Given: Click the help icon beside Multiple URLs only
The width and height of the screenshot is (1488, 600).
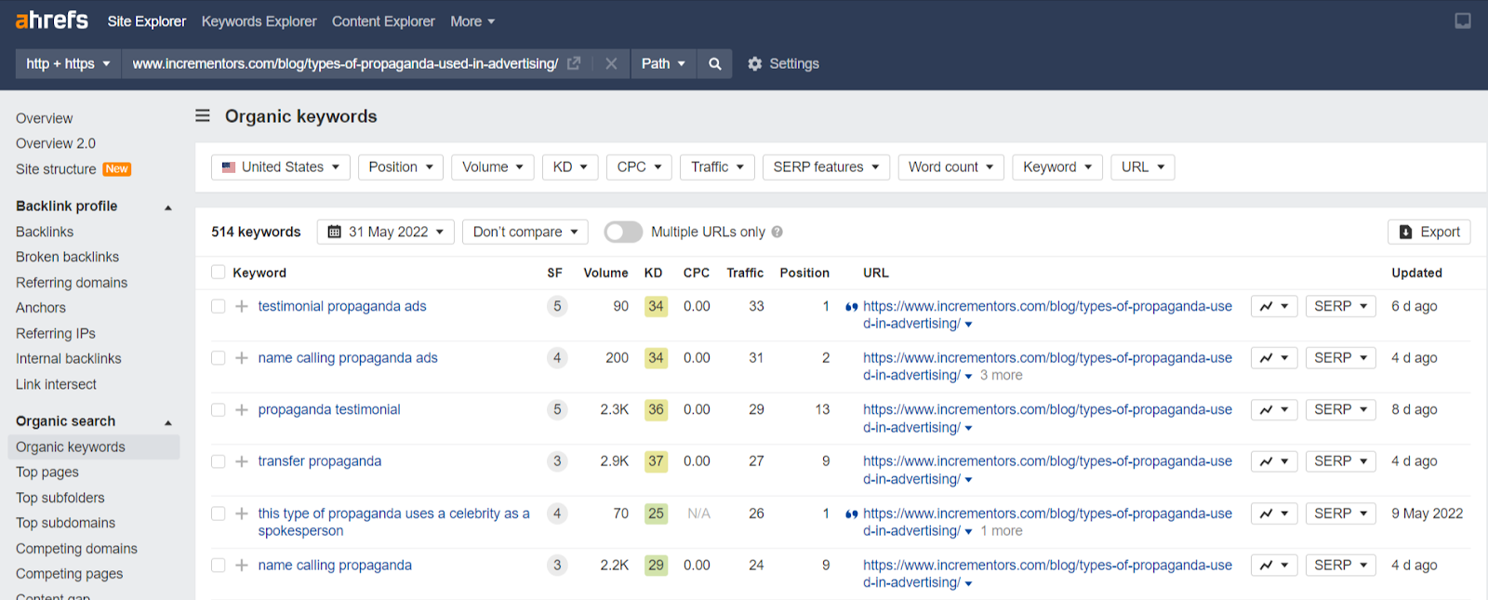Looking at the screenshot, I should [x=777, y=232].
